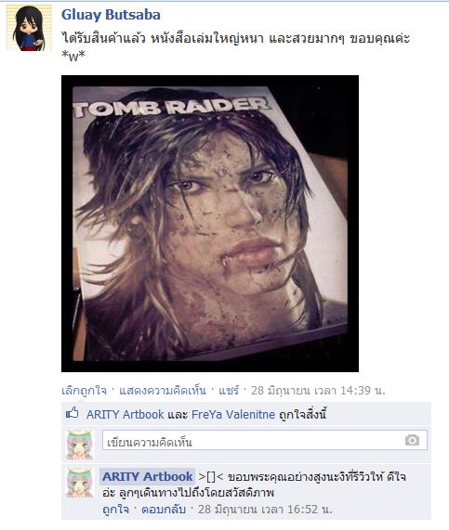Open the comment timestamp 16:52 น.

(265, 510)
